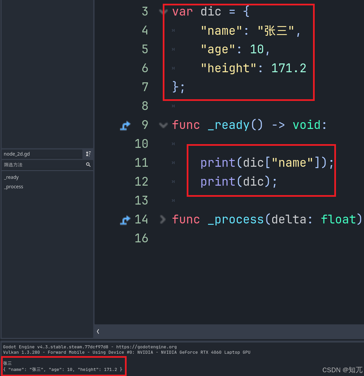
Task: Open the godotengine.org link in the output
Action: tap(146, 347)
